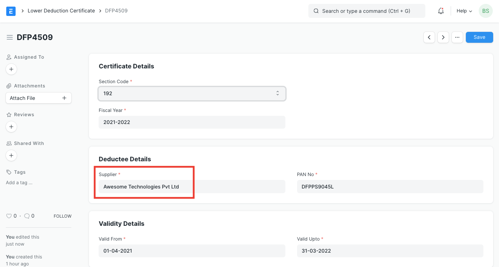Share document using Shared With plus
This screenshot has width=499, height=267.
[11, 155]
